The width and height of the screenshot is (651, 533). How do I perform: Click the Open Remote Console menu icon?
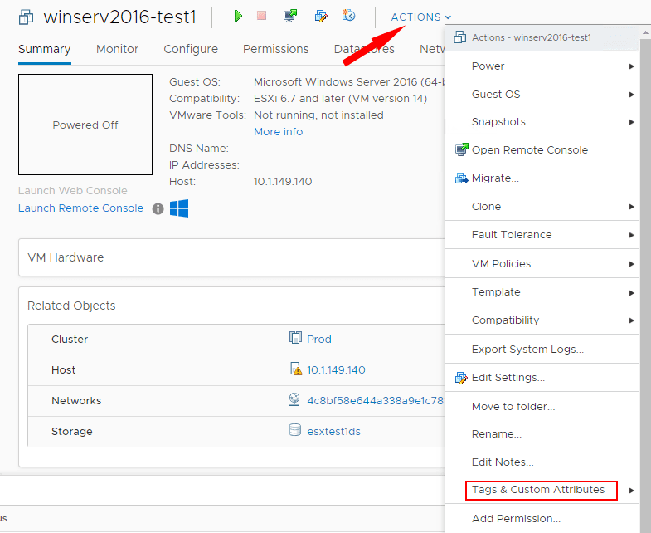pos(461,149)
